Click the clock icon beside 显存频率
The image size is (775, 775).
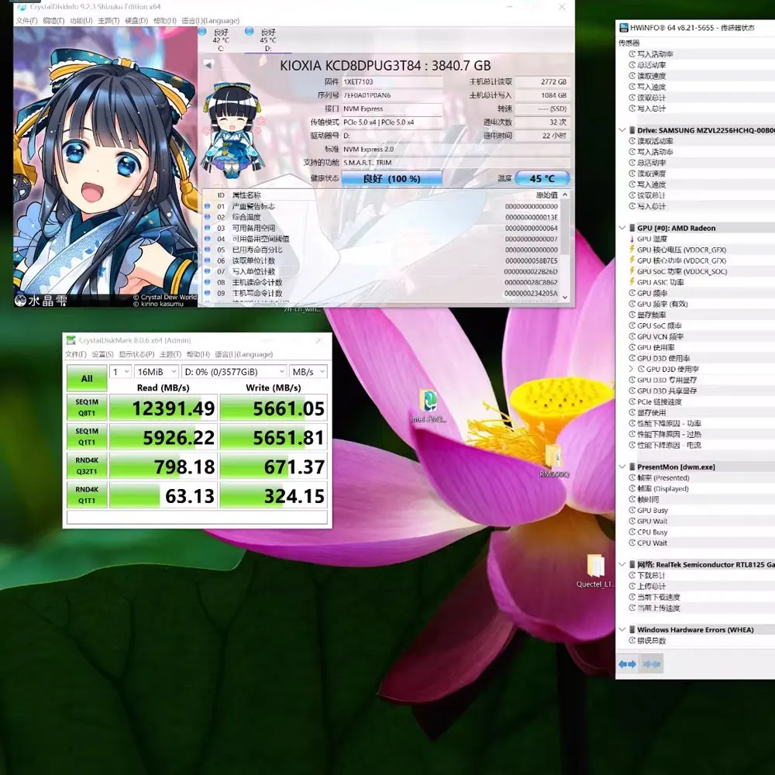click(632, 315)
